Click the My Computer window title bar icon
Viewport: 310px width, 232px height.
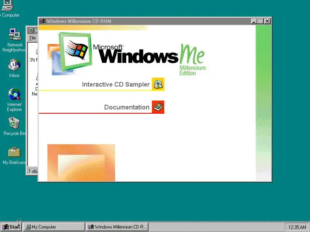point(31,31)
